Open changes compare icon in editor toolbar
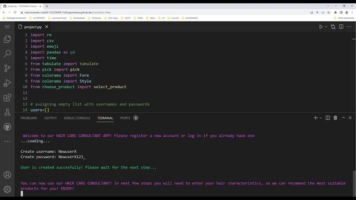The width and height of the screenshot is (356, 200). tap(333, 27)
